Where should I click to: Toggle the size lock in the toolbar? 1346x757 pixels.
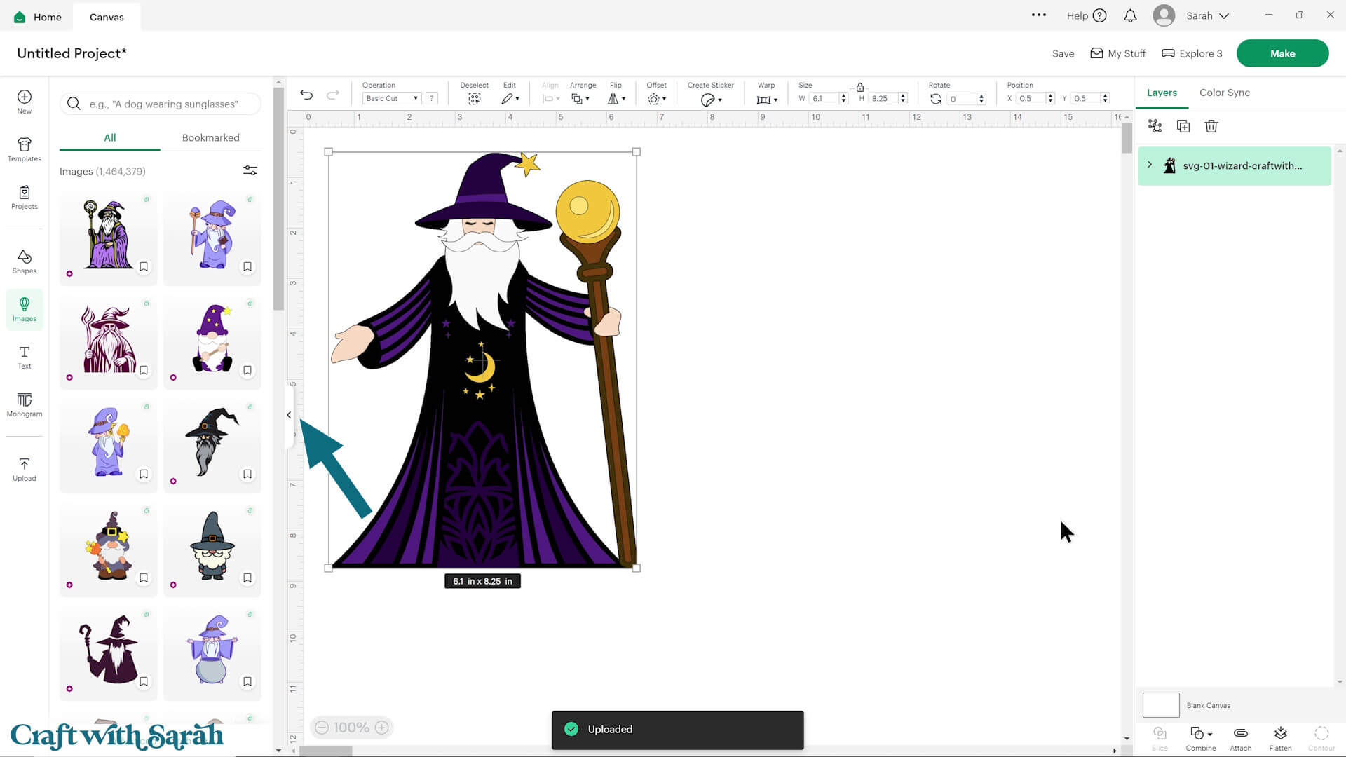tap(860, 87)
